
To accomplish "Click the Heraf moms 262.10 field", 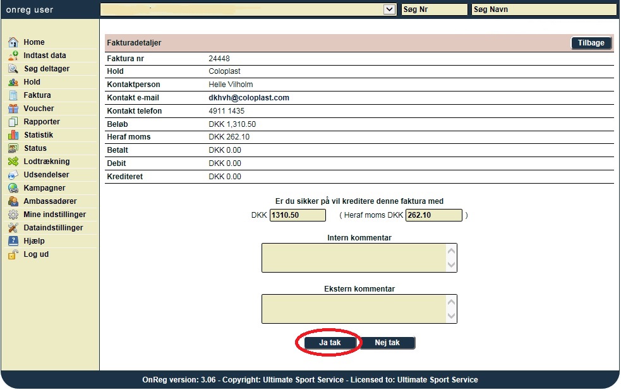I will pyautogui.click(x=433, y=215).
